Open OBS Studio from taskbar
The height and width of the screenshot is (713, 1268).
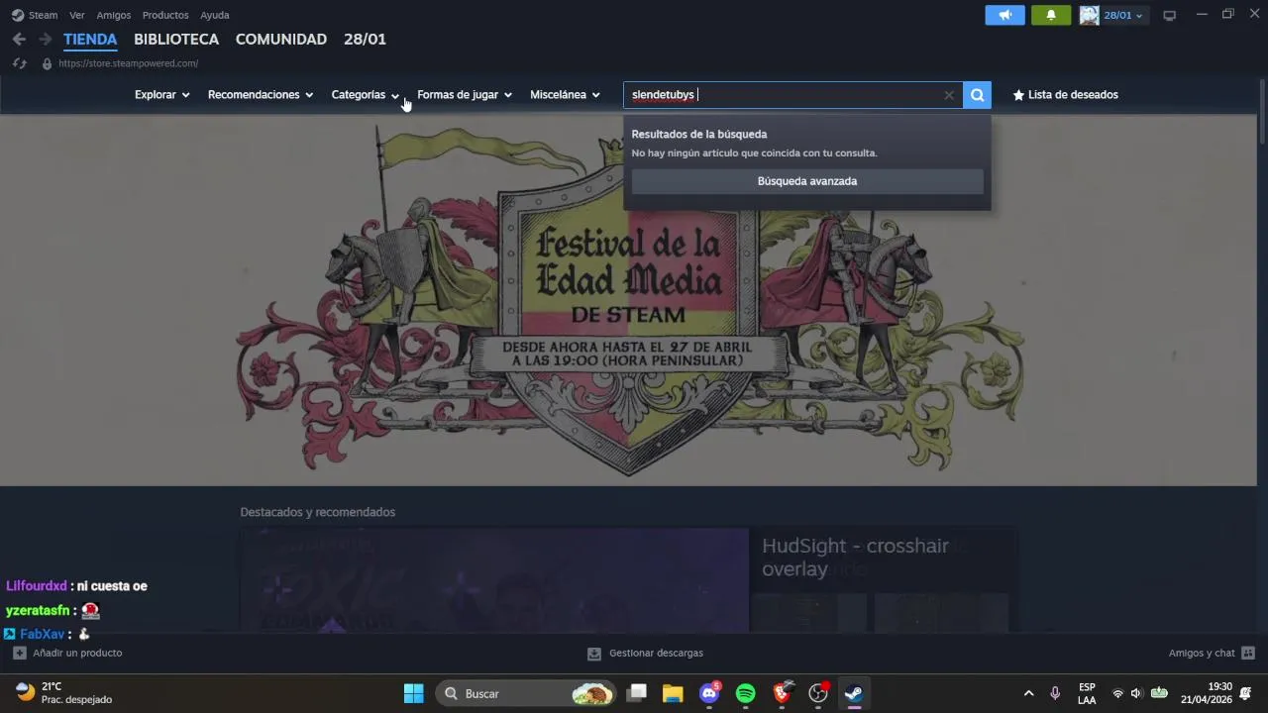coord(818,693)
